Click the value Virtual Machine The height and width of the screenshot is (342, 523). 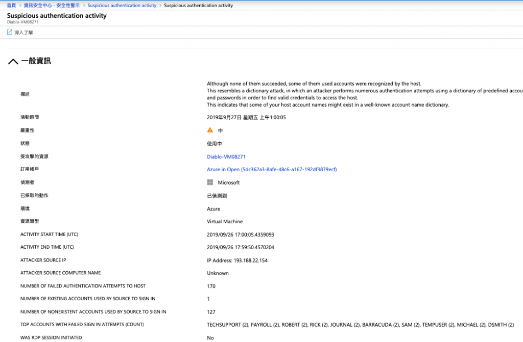pyautogui.click(x=225, y=221)
